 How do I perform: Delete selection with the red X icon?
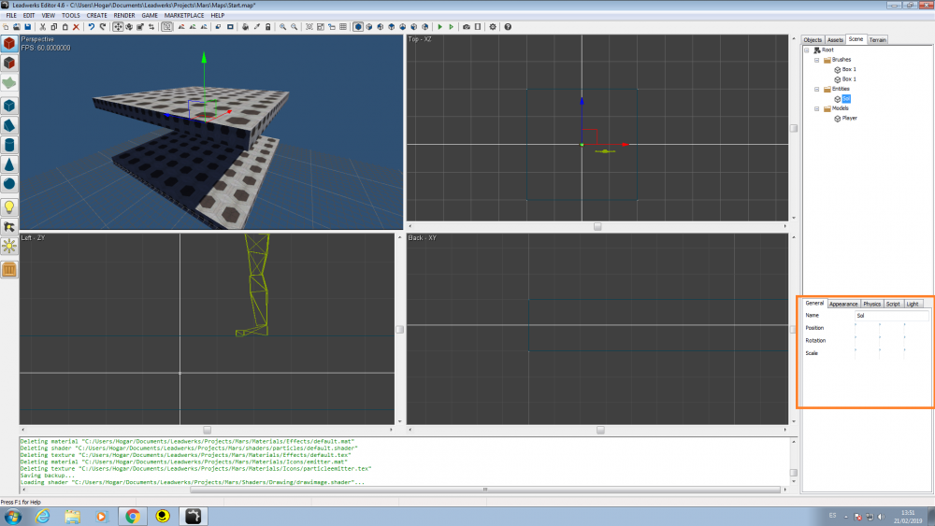tap(76, 27)
